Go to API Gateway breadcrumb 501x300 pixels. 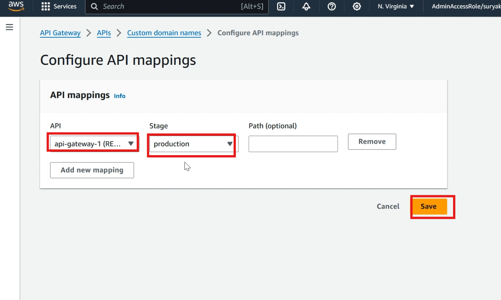[x=60, y=33]
